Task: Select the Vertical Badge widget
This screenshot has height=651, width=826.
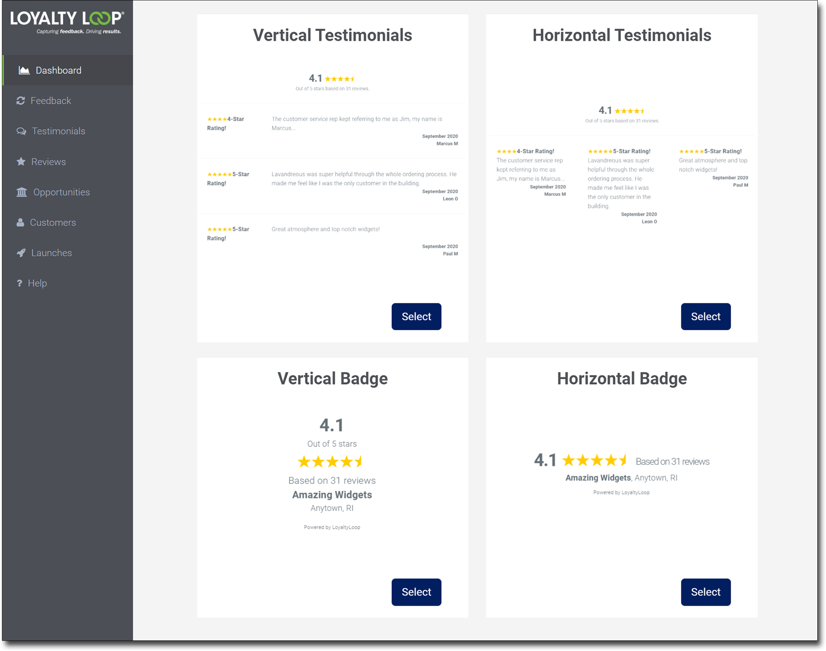Action: click(416, 592)
